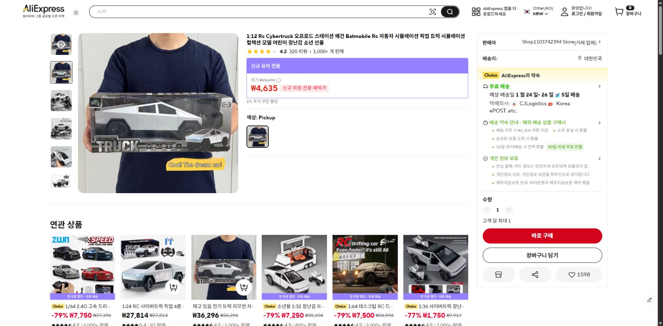Viewport: 663px width, 326px height.
Task: Play the product video thumbnail
Action: [61, 44]
